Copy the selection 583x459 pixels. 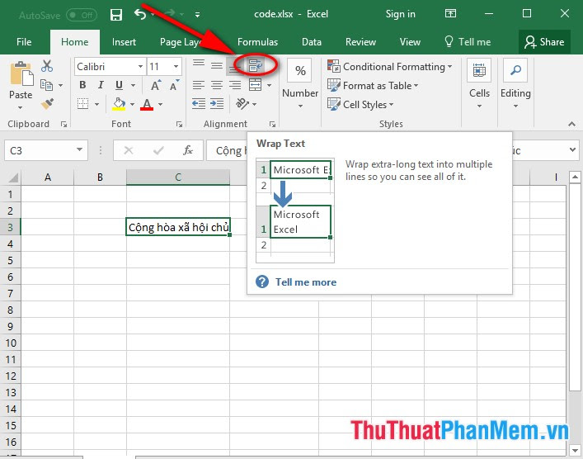coord(46,85)
